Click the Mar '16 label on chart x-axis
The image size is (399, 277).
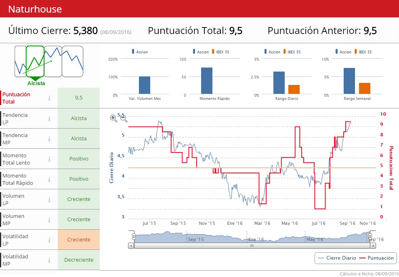(x=262, y=223)
